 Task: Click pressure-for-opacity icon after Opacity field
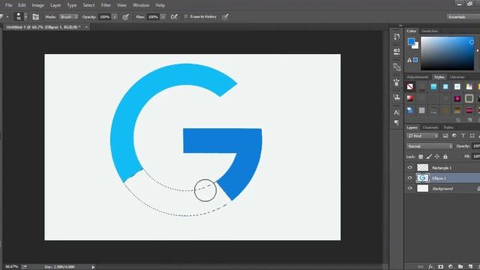[x=125, y=16]
